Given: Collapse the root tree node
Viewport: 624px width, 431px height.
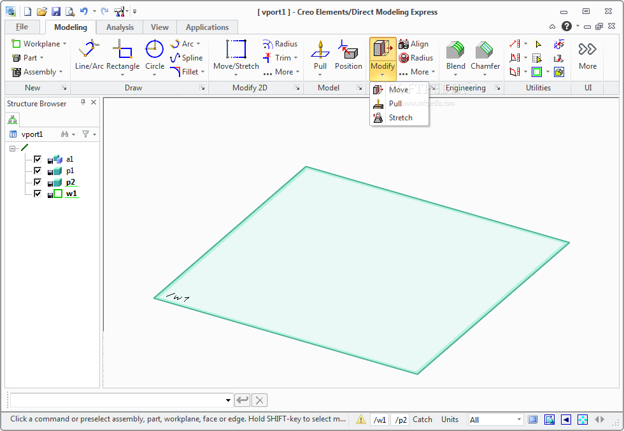Looking at the screenshot, I should pos(12,148).
